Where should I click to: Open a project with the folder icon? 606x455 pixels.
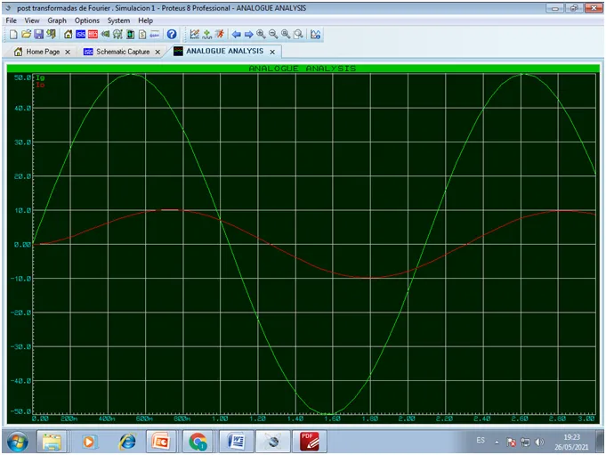[26, 35]
